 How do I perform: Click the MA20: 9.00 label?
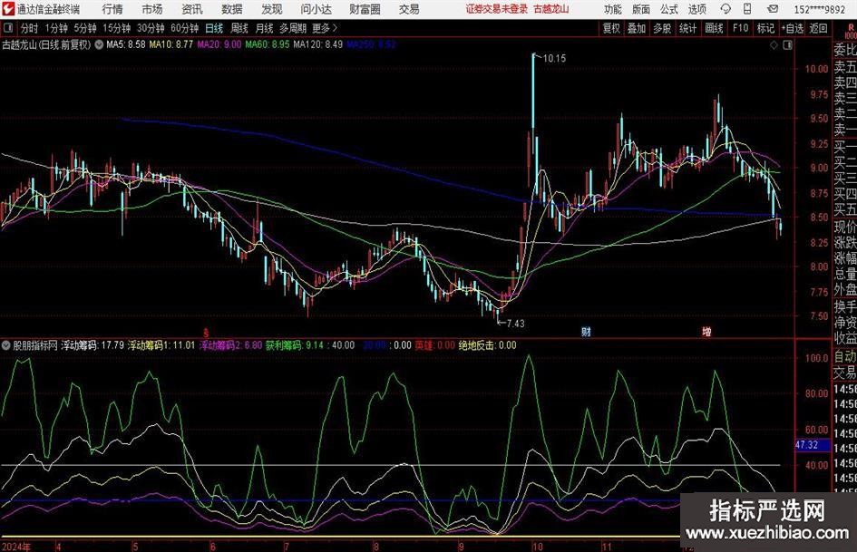(x=219, y=44)
